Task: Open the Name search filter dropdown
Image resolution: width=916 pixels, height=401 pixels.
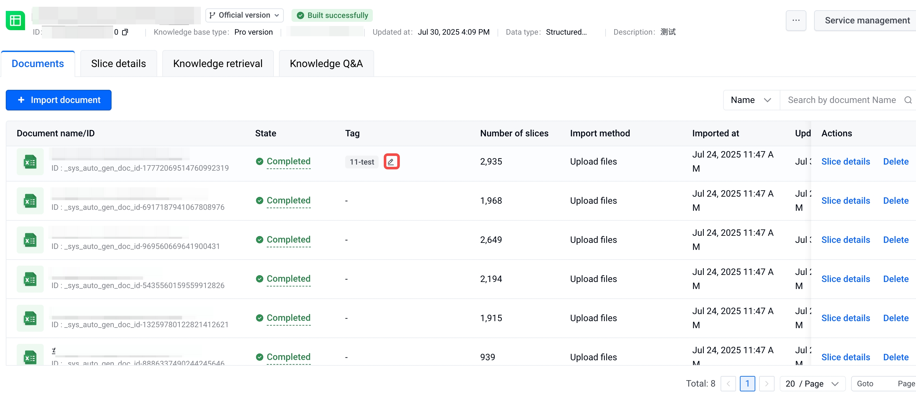Action: (x=751, y=100)
